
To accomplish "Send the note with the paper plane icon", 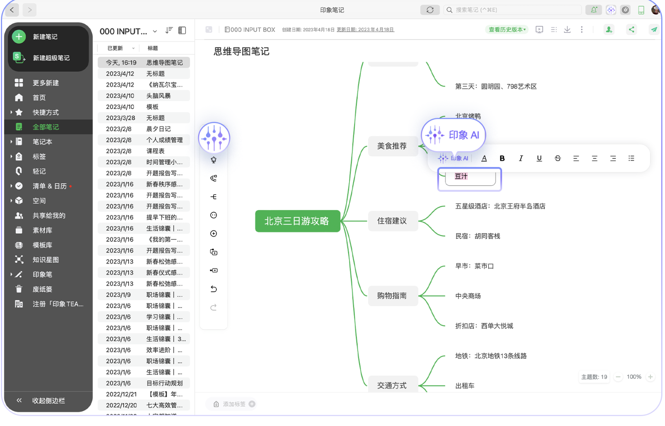I will tap(654, 29).
